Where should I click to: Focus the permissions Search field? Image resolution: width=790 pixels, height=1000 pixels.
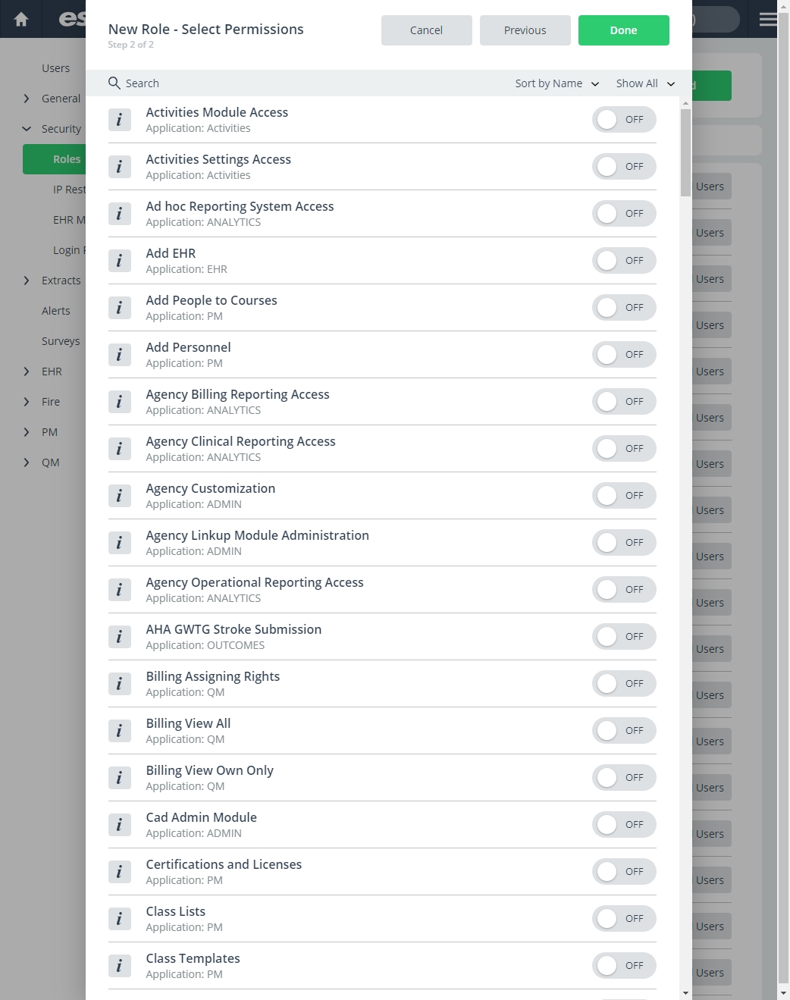coord(303,83)
